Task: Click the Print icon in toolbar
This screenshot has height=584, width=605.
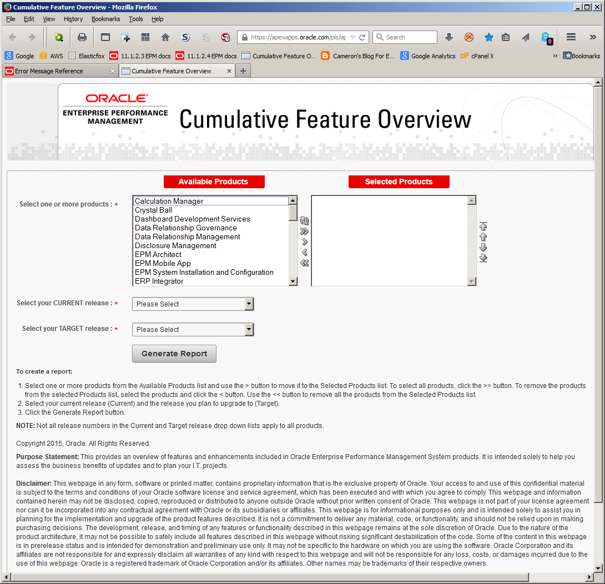Action: tap(82, 37)
